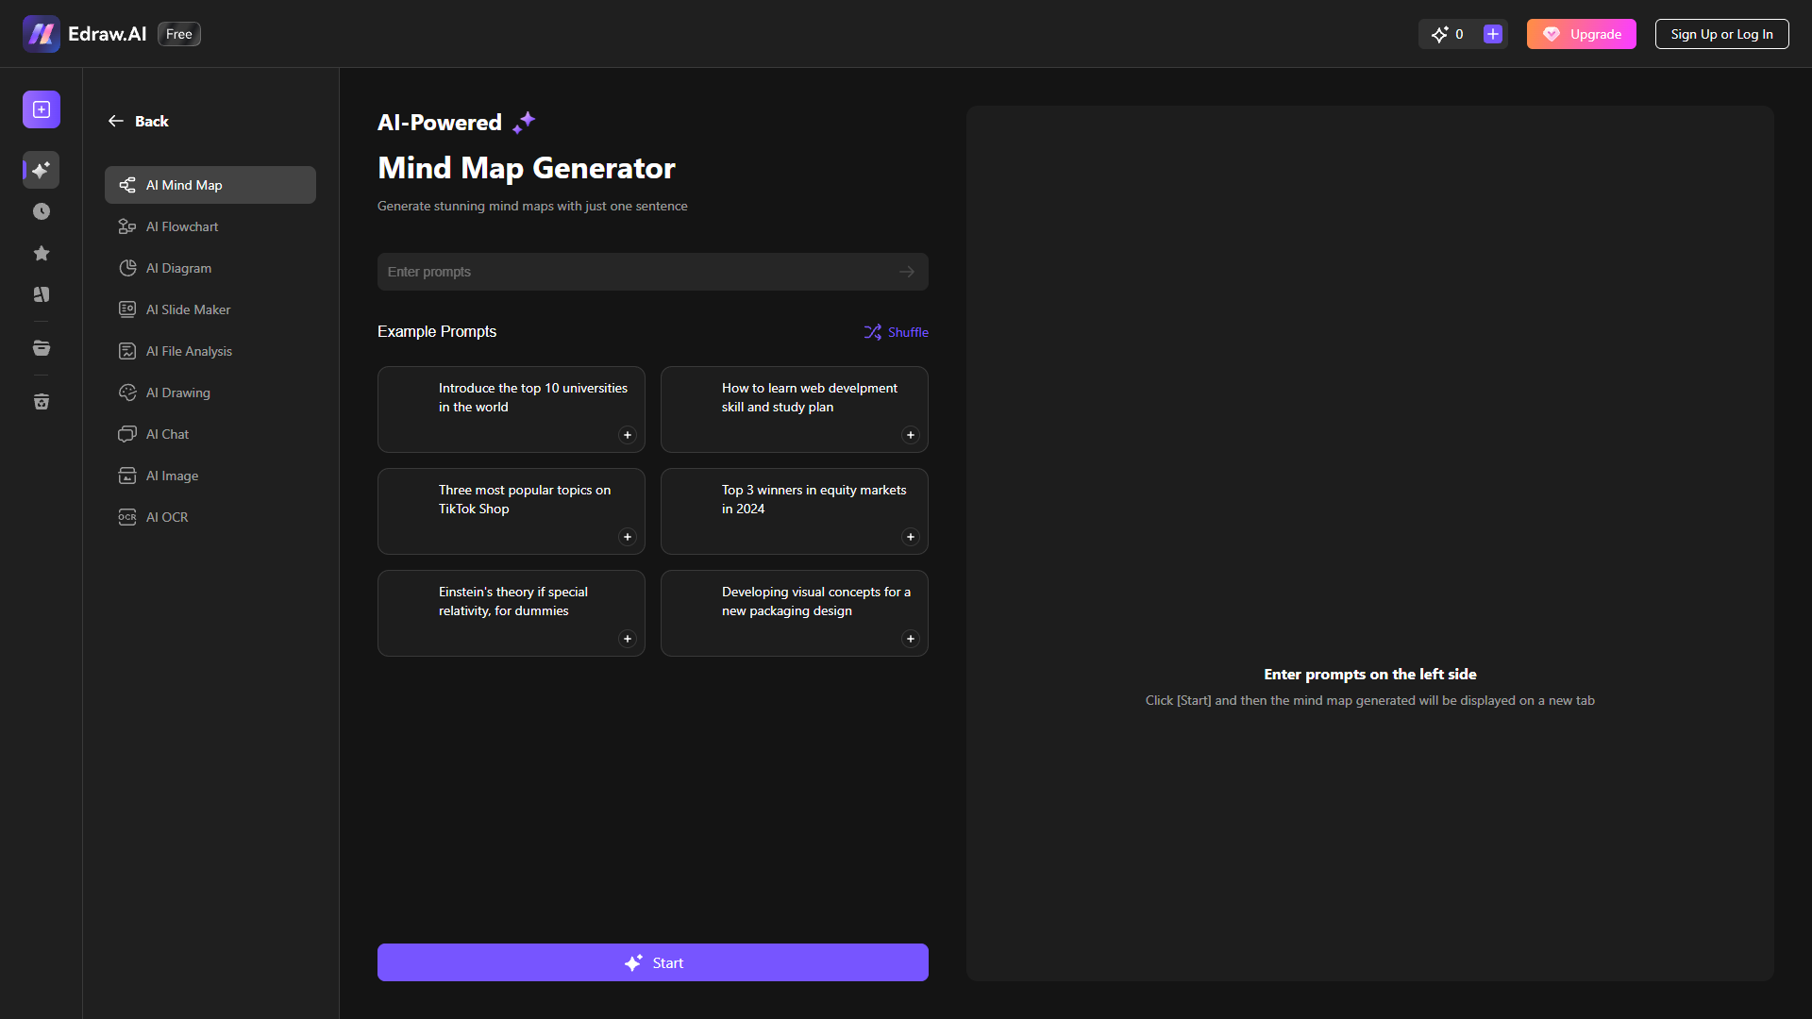The width and height of the screenshot is (1812, 1019).
Task: Click the purple add credits plus icon
Action: [x=1493, y=34]
